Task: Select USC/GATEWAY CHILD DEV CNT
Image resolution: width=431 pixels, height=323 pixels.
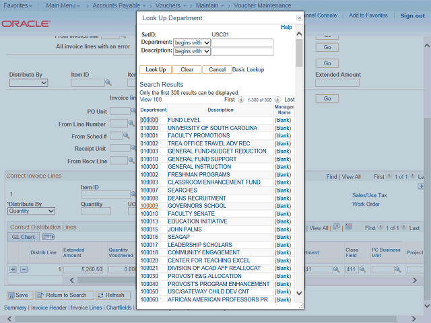Action: pyautogui.click(x=208, y=291)
